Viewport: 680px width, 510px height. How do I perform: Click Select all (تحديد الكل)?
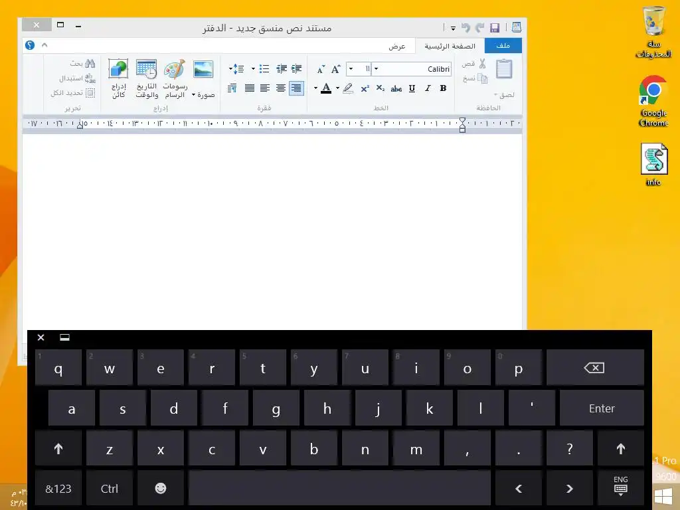[73, 93]
